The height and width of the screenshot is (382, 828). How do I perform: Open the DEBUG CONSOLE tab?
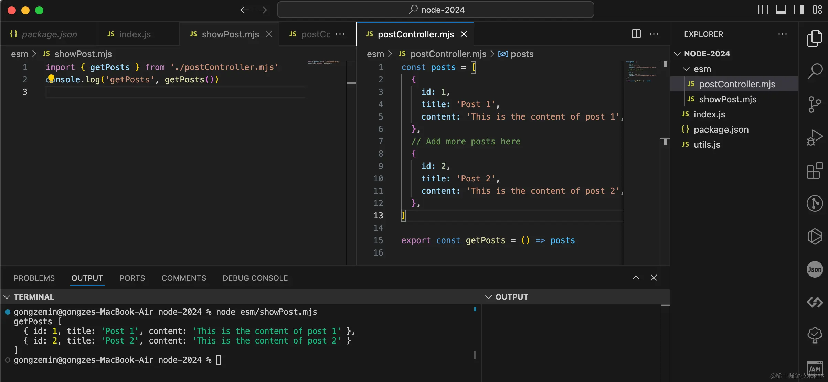pyautogui.click(x=255, y=278)
